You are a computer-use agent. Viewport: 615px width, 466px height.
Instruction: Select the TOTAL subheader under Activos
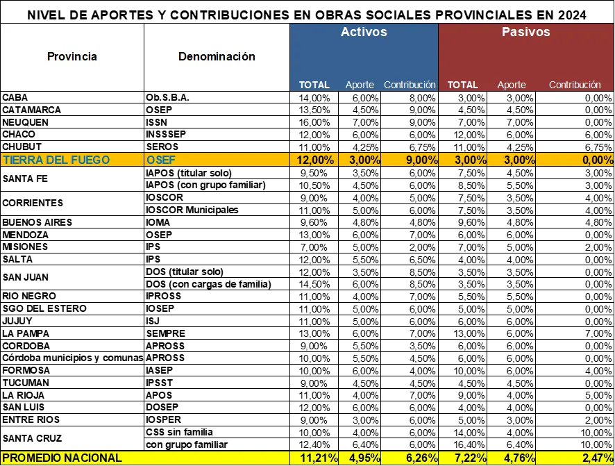coord(314,85)
